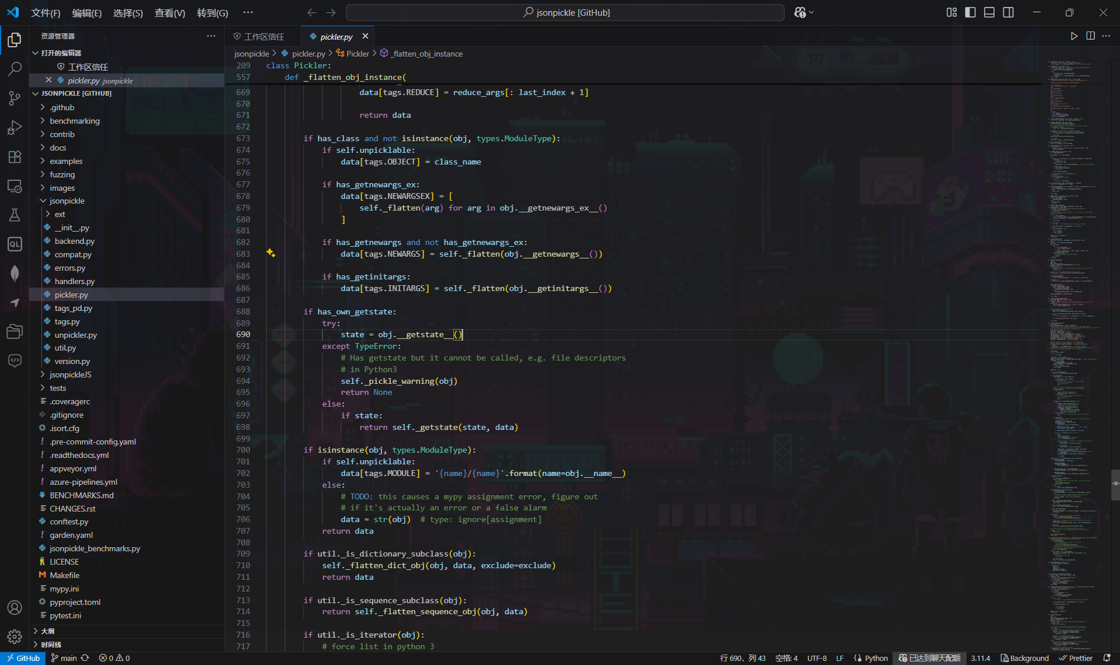Open the Remote Explorer panel
The height and width of the screenshot is (665, 1120).
pos(15,186)
